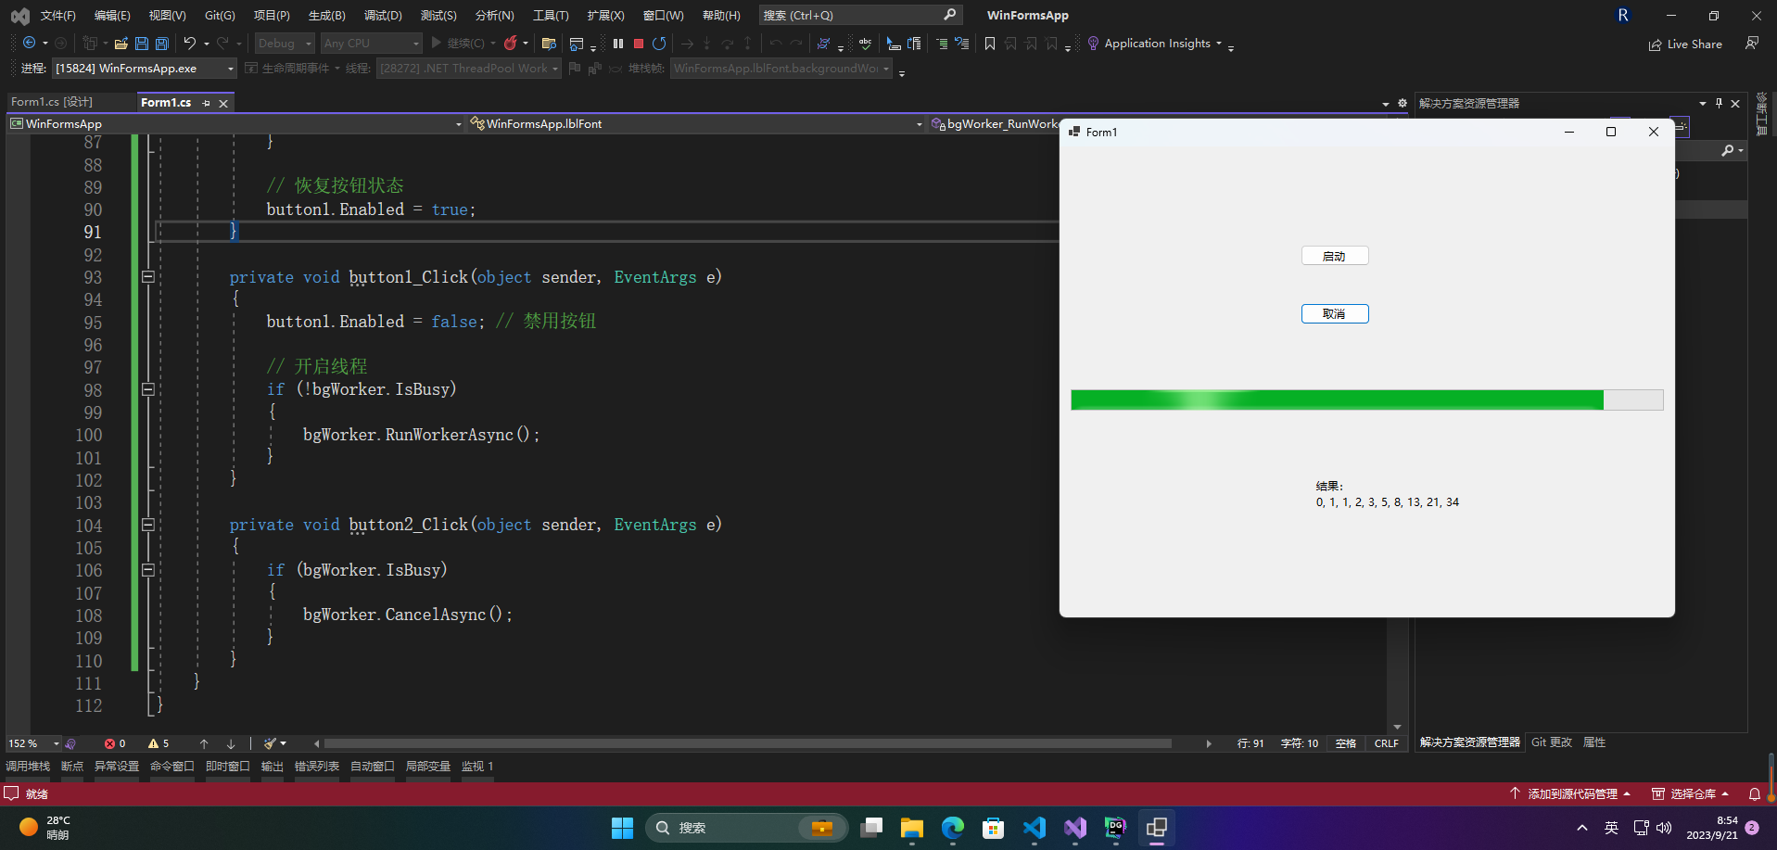The image size is (1777, 850).
Task: Click the Save All icon
Action: (162, 44)
